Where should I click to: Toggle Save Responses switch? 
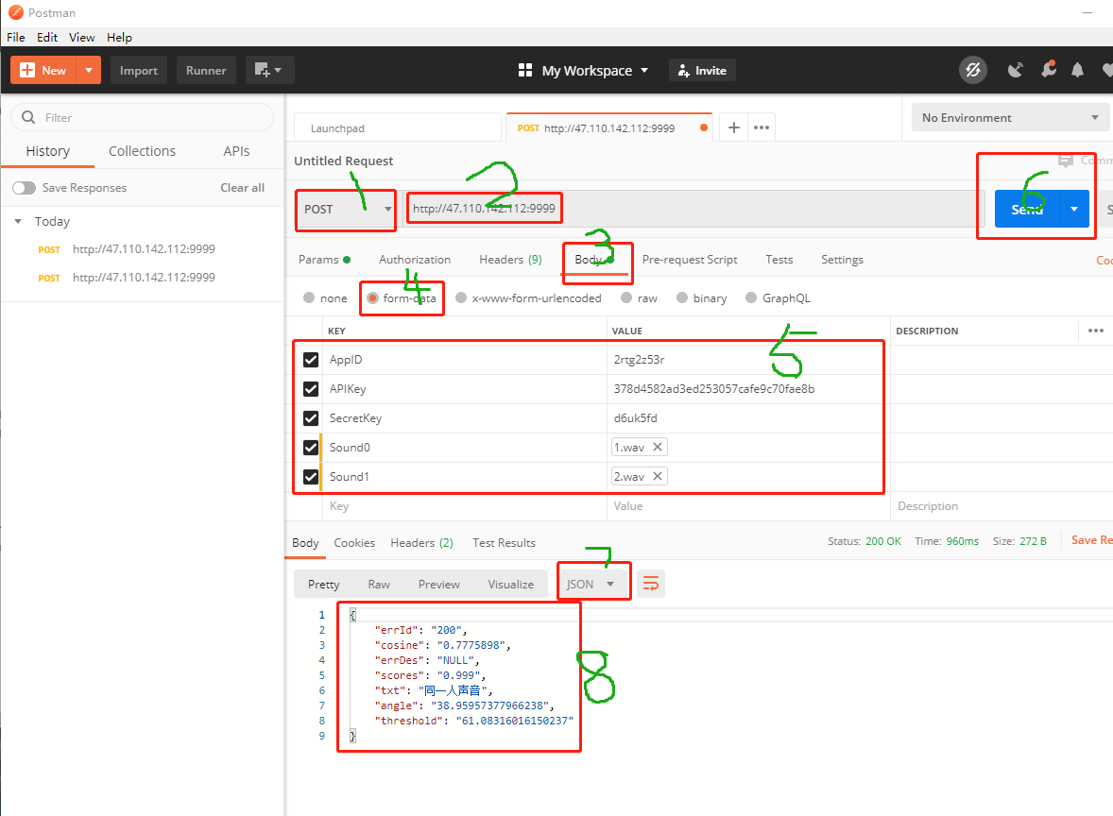coord(25,188)
